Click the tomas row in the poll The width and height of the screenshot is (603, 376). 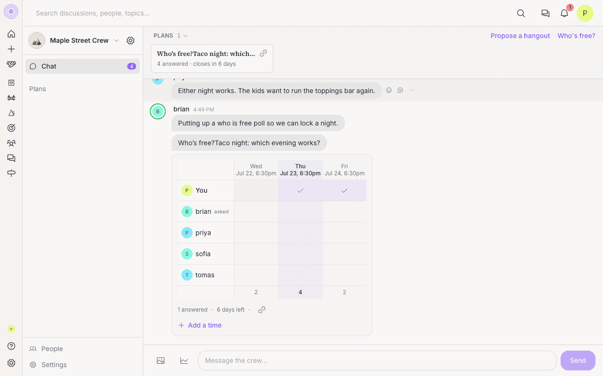click(x=272, y=275)
